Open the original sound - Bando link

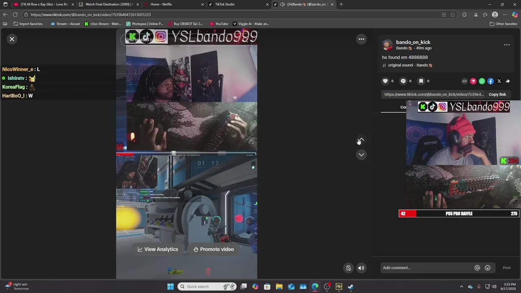point(407,65)
